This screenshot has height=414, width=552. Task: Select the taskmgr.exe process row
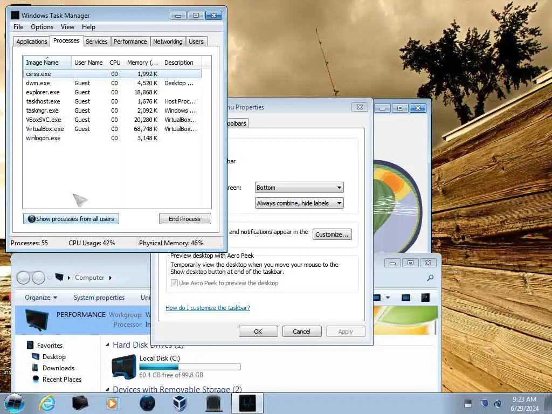(112, 111)
